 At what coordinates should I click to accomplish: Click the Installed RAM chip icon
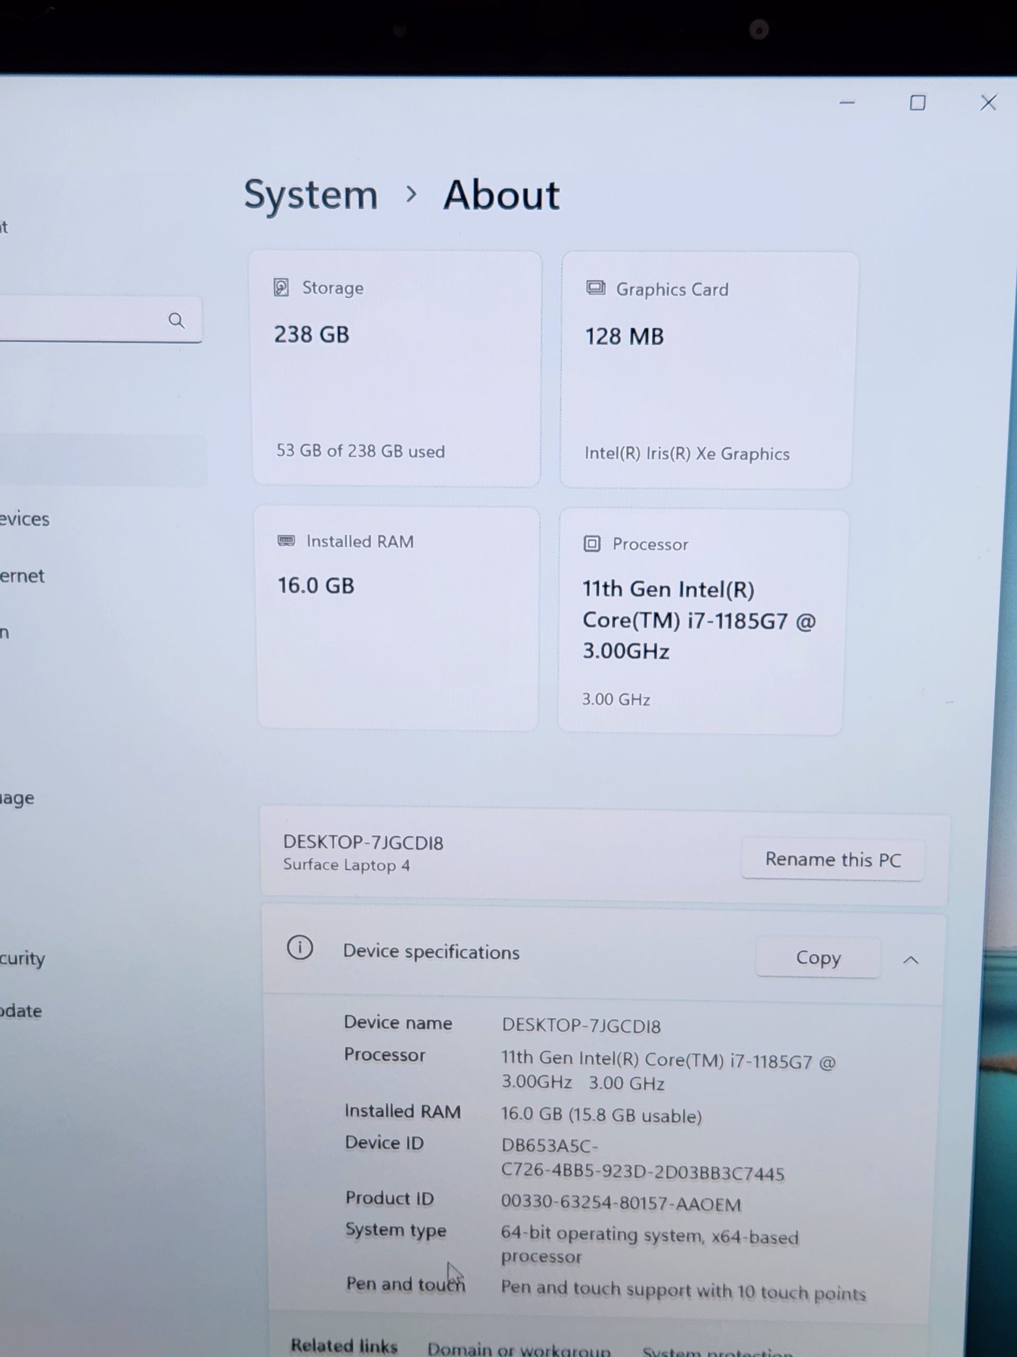coord(286,541)
